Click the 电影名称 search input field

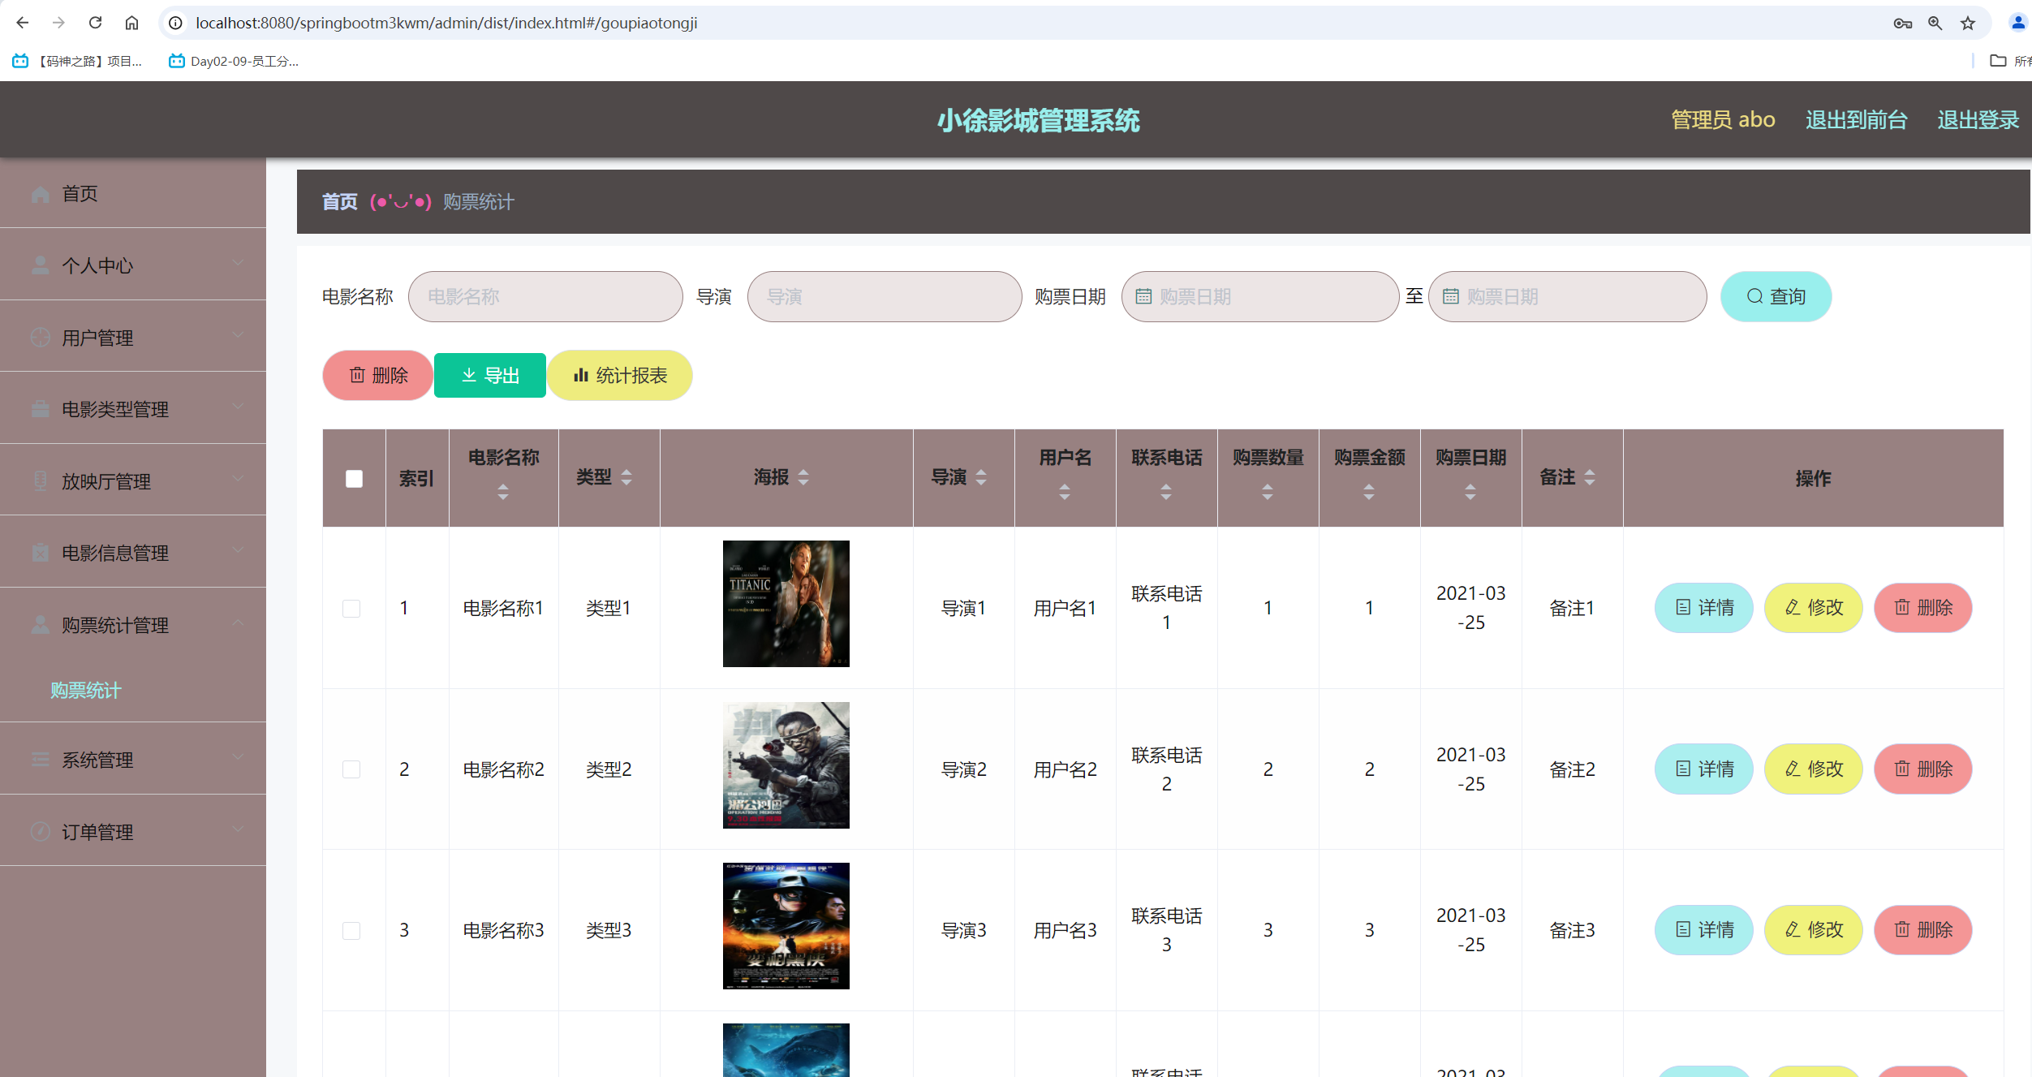coord(545,297)
